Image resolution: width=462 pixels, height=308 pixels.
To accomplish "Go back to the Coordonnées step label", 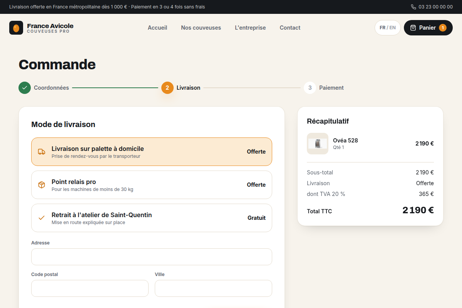I will click(51, 88).
